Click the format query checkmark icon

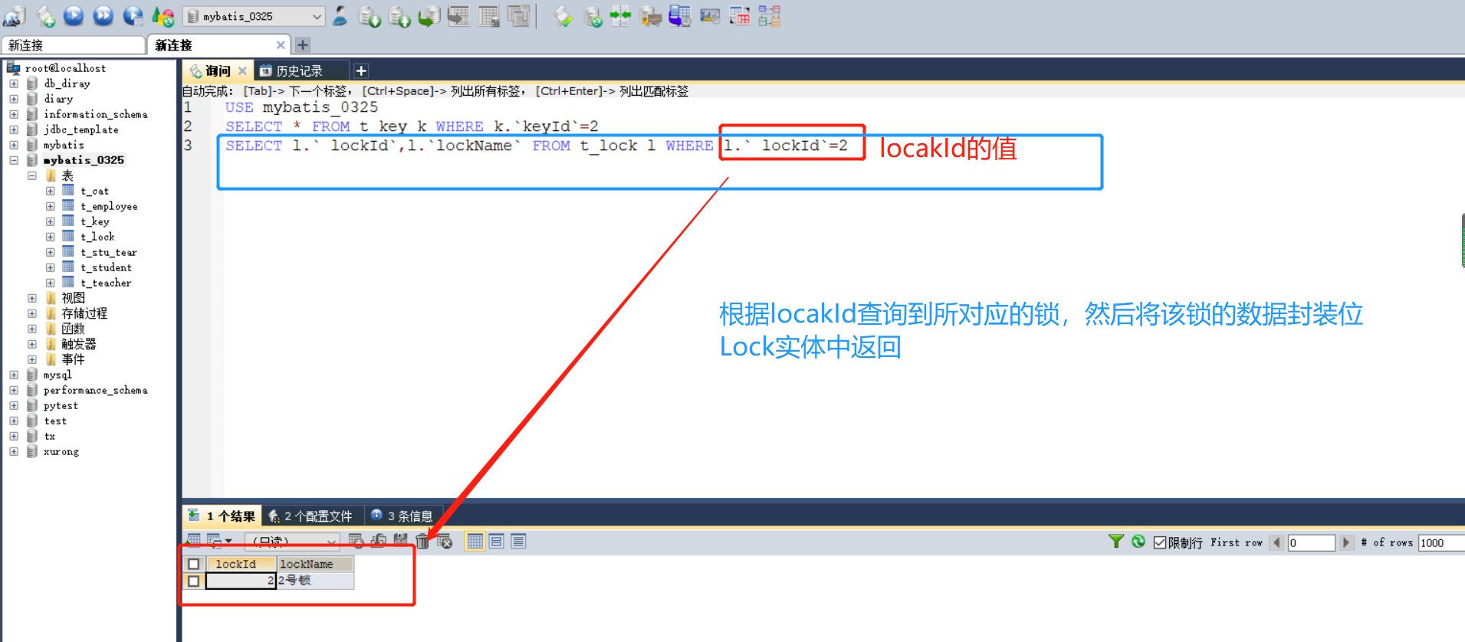563,16
